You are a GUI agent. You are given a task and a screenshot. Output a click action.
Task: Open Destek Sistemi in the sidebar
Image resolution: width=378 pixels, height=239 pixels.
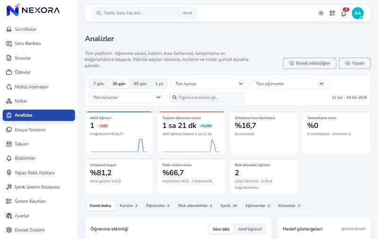39,230
